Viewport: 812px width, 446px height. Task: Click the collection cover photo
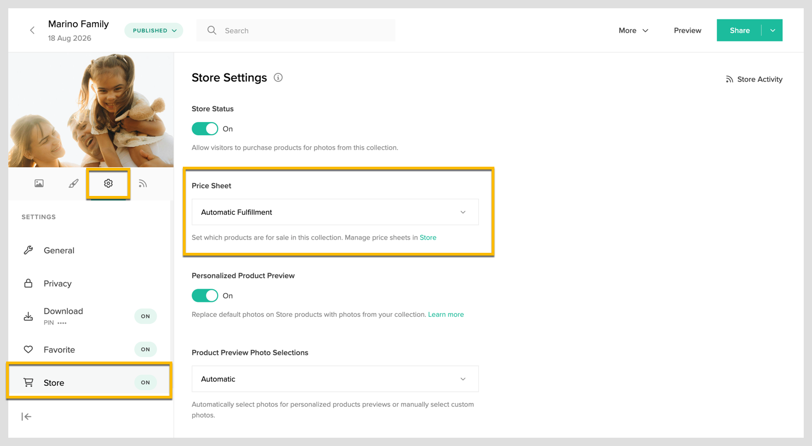pos(91,110)
